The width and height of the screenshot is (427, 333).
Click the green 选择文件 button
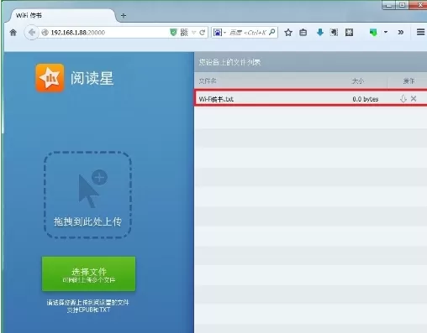pos(88,274)
